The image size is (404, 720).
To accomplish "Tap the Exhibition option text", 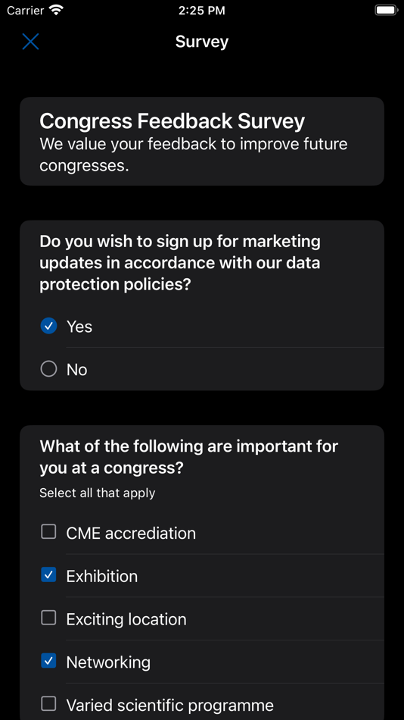I will 102,576.
